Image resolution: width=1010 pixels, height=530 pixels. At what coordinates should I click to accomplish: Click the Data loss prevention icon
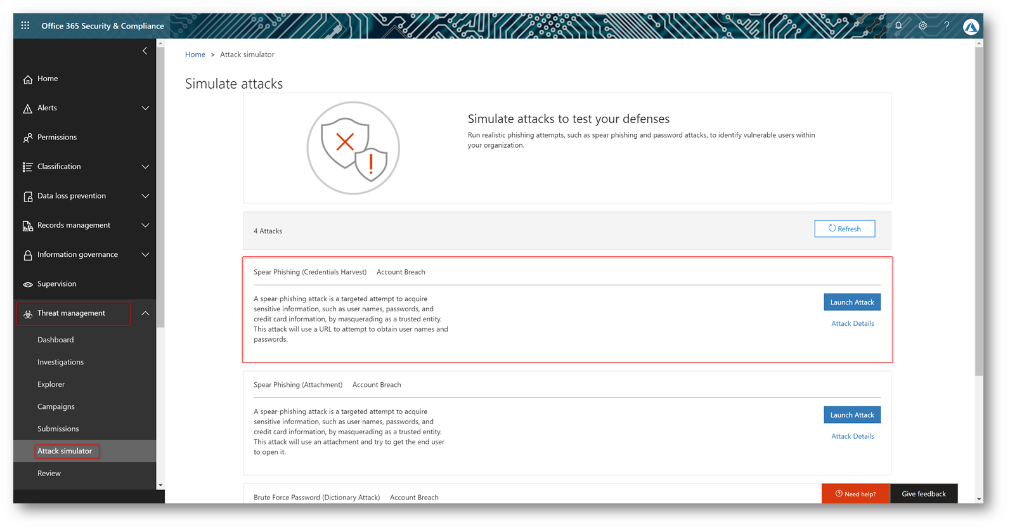[28, 197]
